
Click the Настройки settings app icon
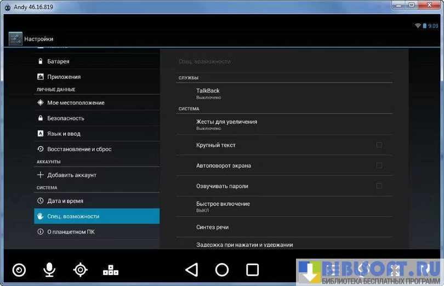(15, 39)
